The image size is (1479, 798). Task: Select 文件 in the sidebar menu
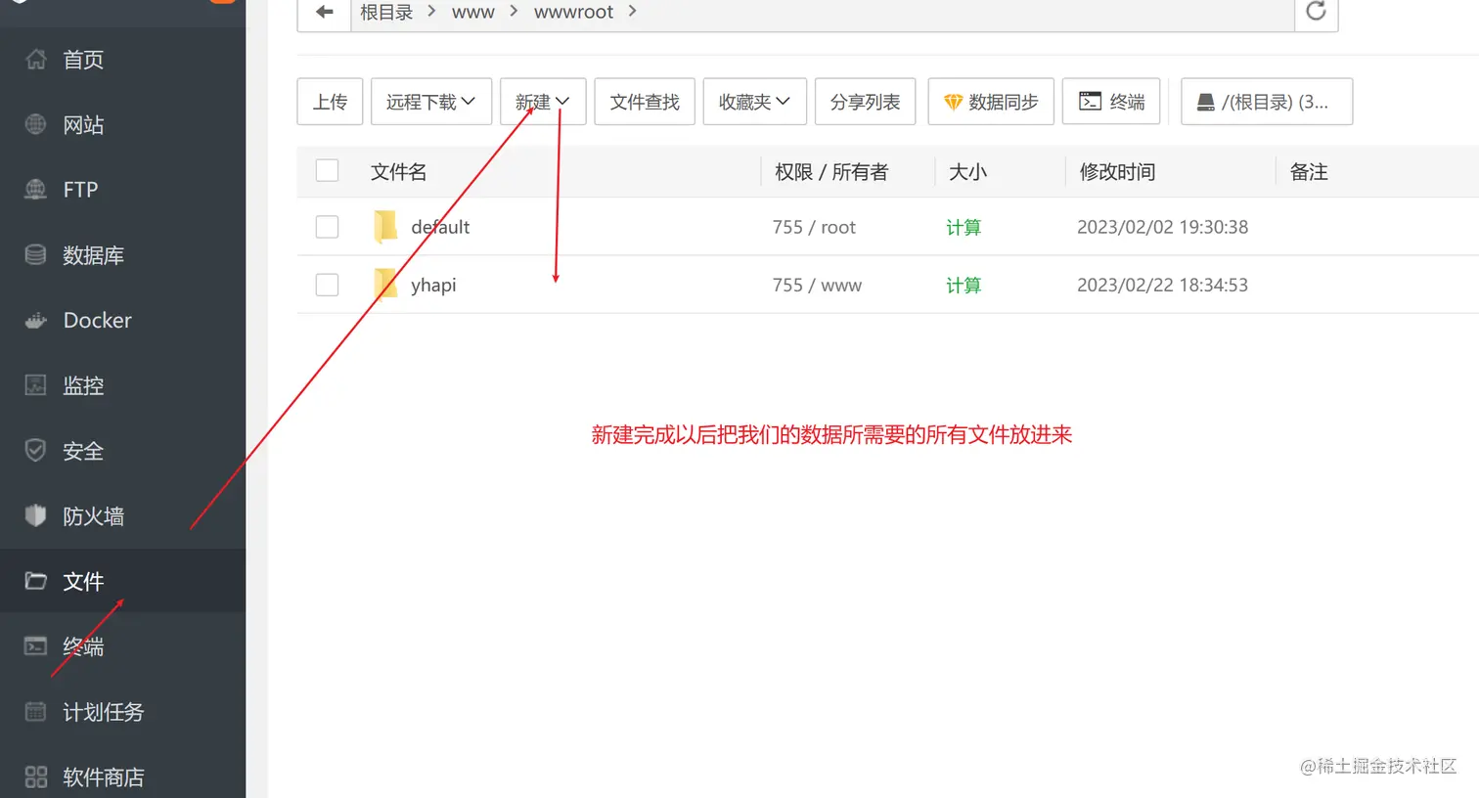point(122,581)
